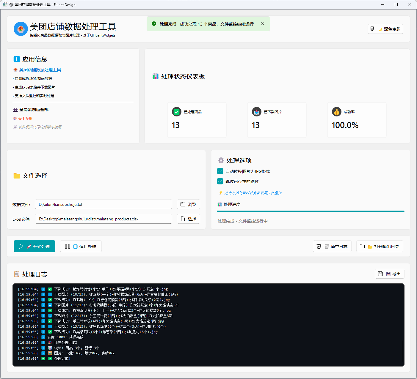Open output folder with 打开输出目录

(380, 246)
